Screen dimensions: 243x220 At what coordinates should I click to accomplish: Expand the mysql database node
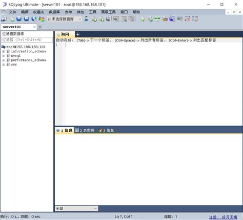point(4,56)
